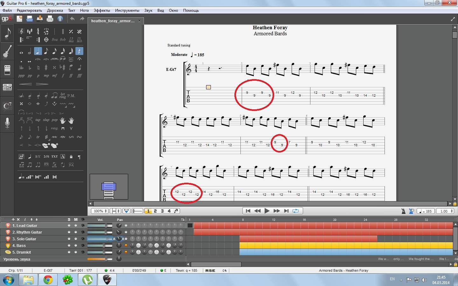Hide the Drumkit track with eye icon
The height and width of the screenshot is (286, 458).
pos(83,252)
